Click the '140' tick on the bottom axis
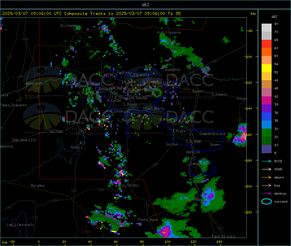291x246 pixels. click(219, 241)
